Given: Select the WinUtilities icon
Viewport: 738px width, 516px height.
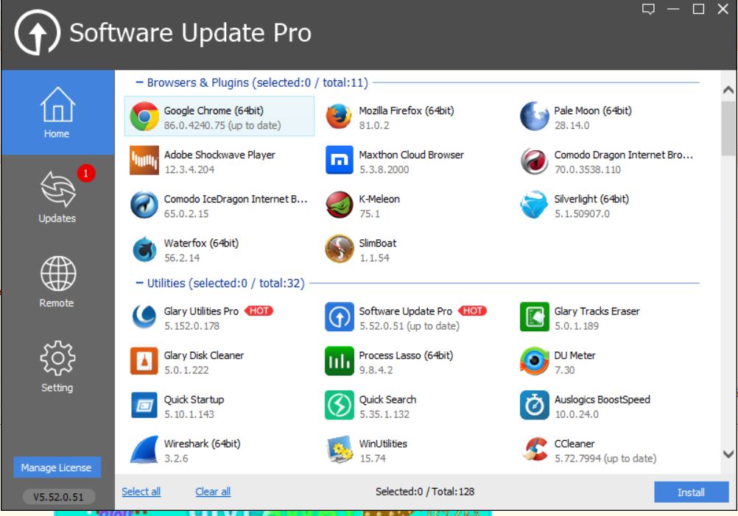Looking at the screenshot, I should coord(339,450).
